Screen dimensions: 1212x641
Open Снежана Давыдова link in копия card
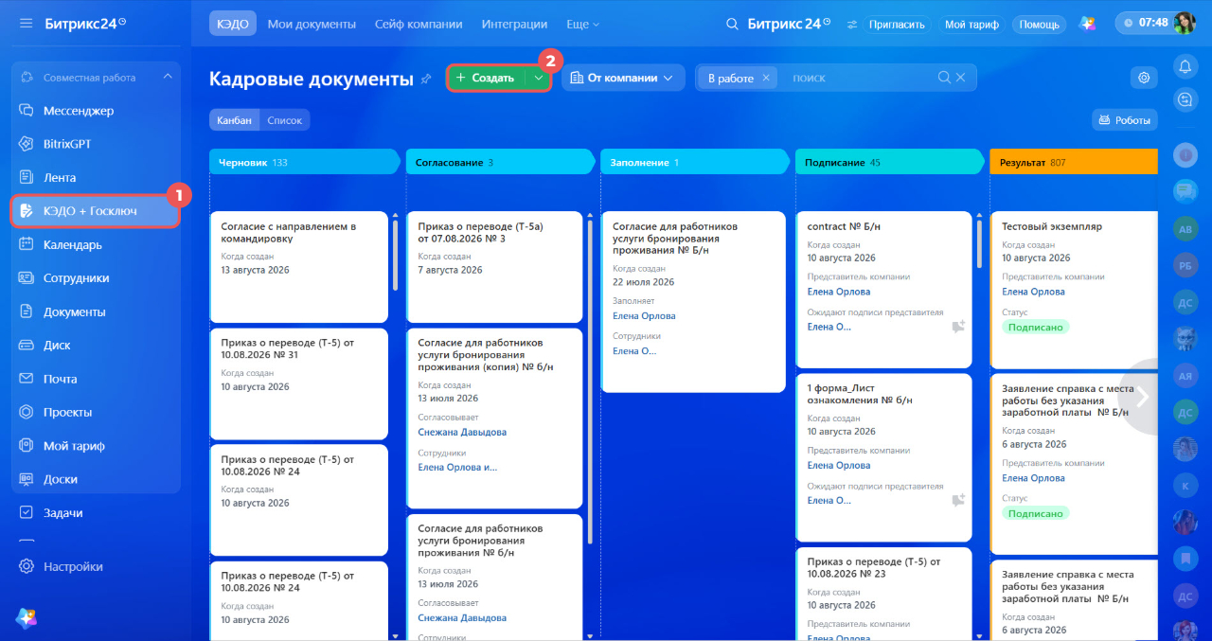click(x=462, y=432)
